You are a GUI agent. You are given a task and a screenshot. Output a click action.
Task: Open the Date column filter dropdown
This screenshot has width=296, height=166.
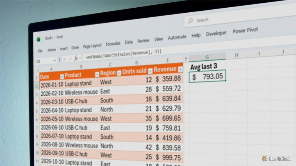click(x=62, y=76)
